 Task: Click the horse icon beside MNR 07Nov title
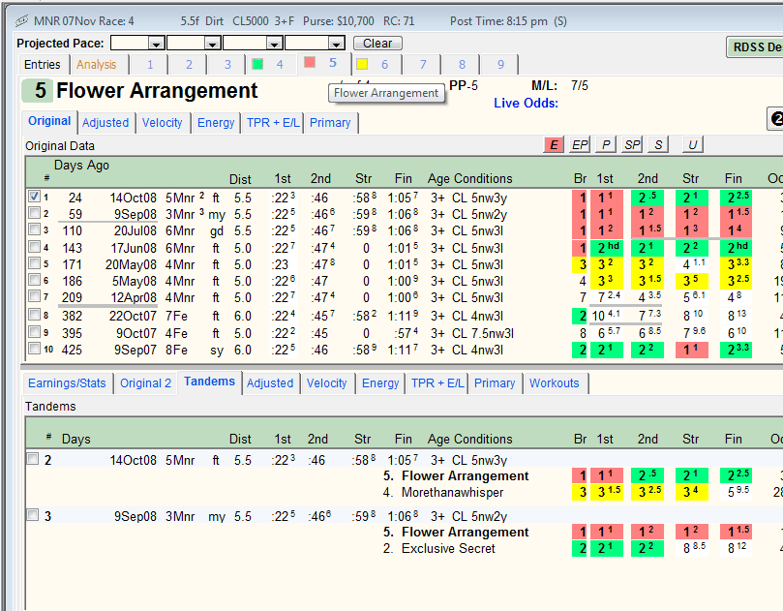click(21, 21)
